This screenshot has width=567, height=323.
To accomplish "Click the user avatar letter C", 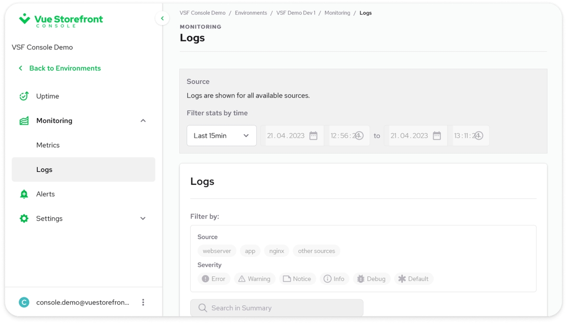I will (x=24, y=302).
